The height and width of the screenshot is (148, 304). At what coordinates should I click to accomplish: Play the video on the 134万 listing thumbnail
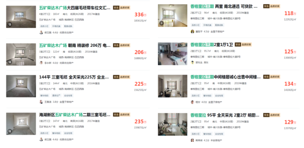161,94
